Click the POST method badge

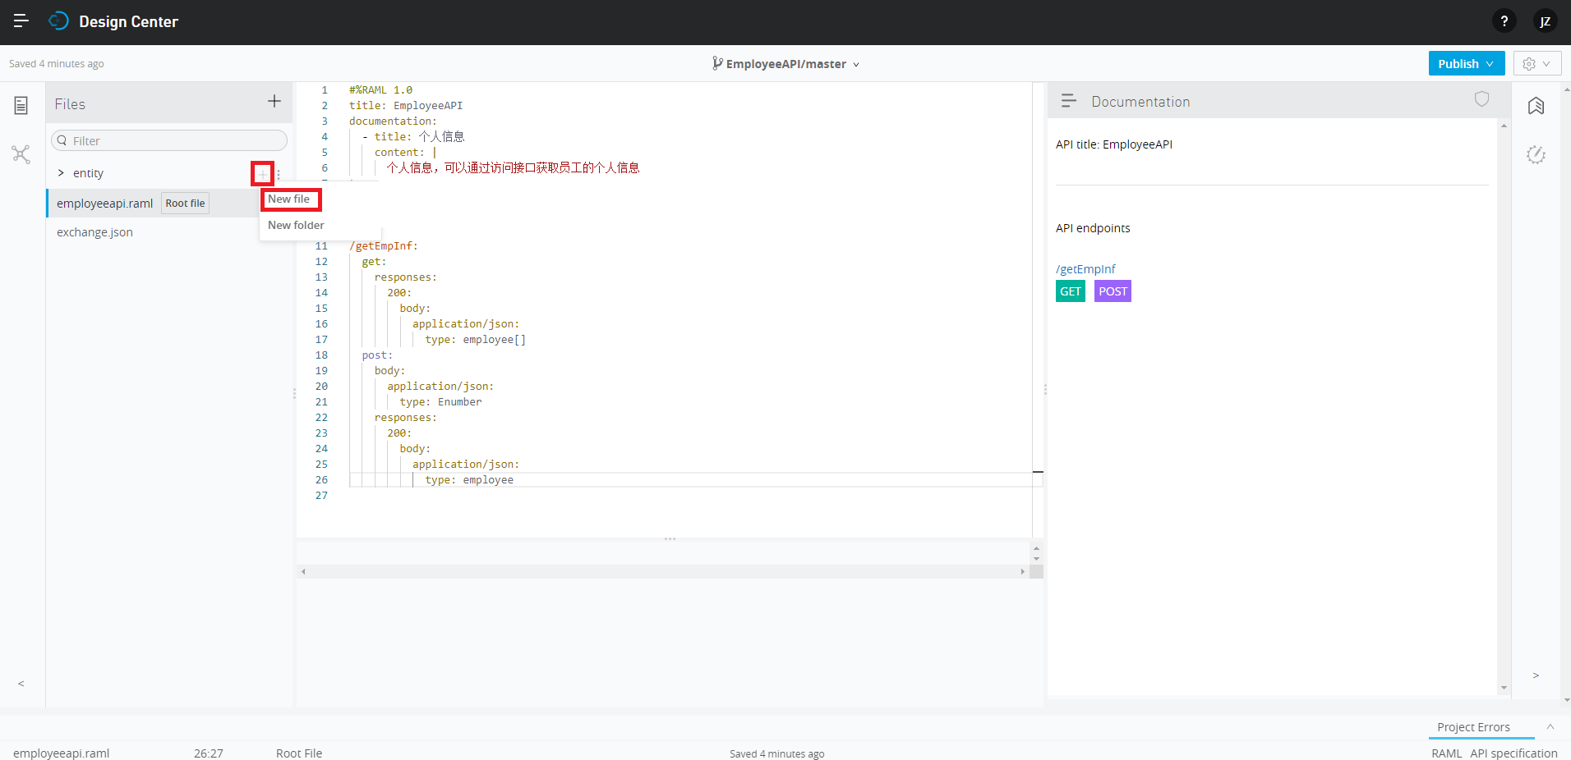1112,291
